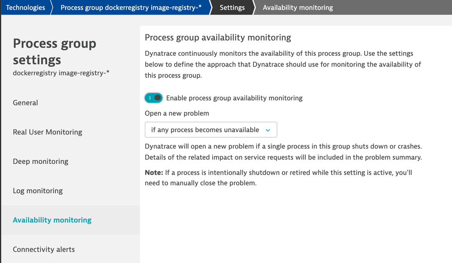Select Availability monitoring in the sidebar

point(52,220)
